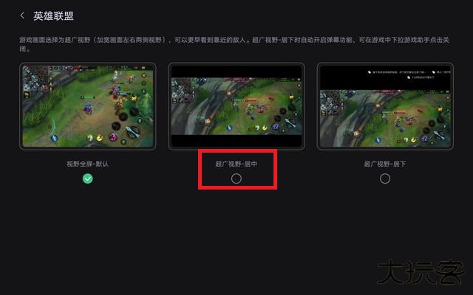
Task: Click the blue spell icon in first preview
Action: click(54, 138)
